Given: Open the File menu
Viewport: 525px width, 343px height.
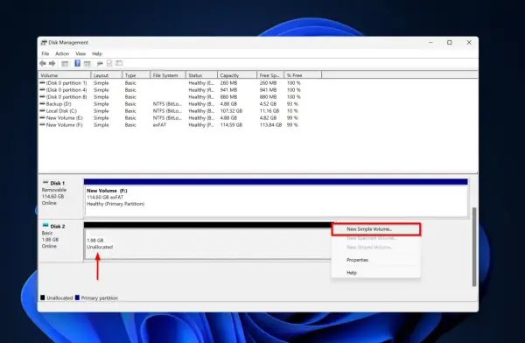Looking at the screenshot, I should tap(45, 53).
